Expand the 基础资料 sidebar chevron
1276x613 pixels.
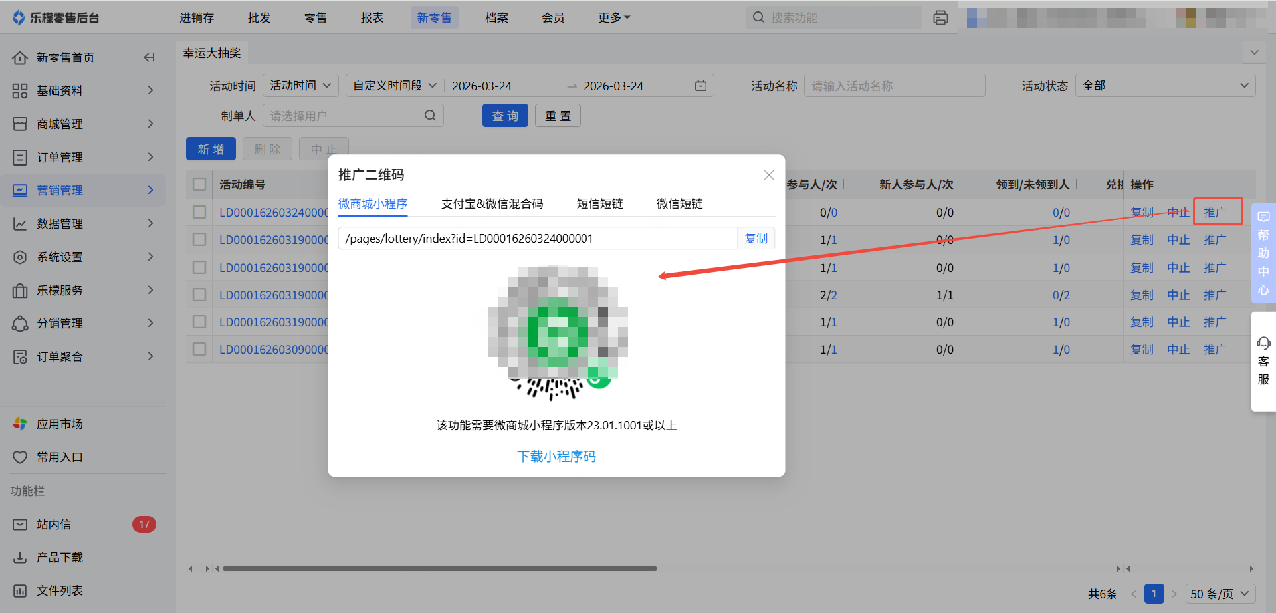point(151,90)
